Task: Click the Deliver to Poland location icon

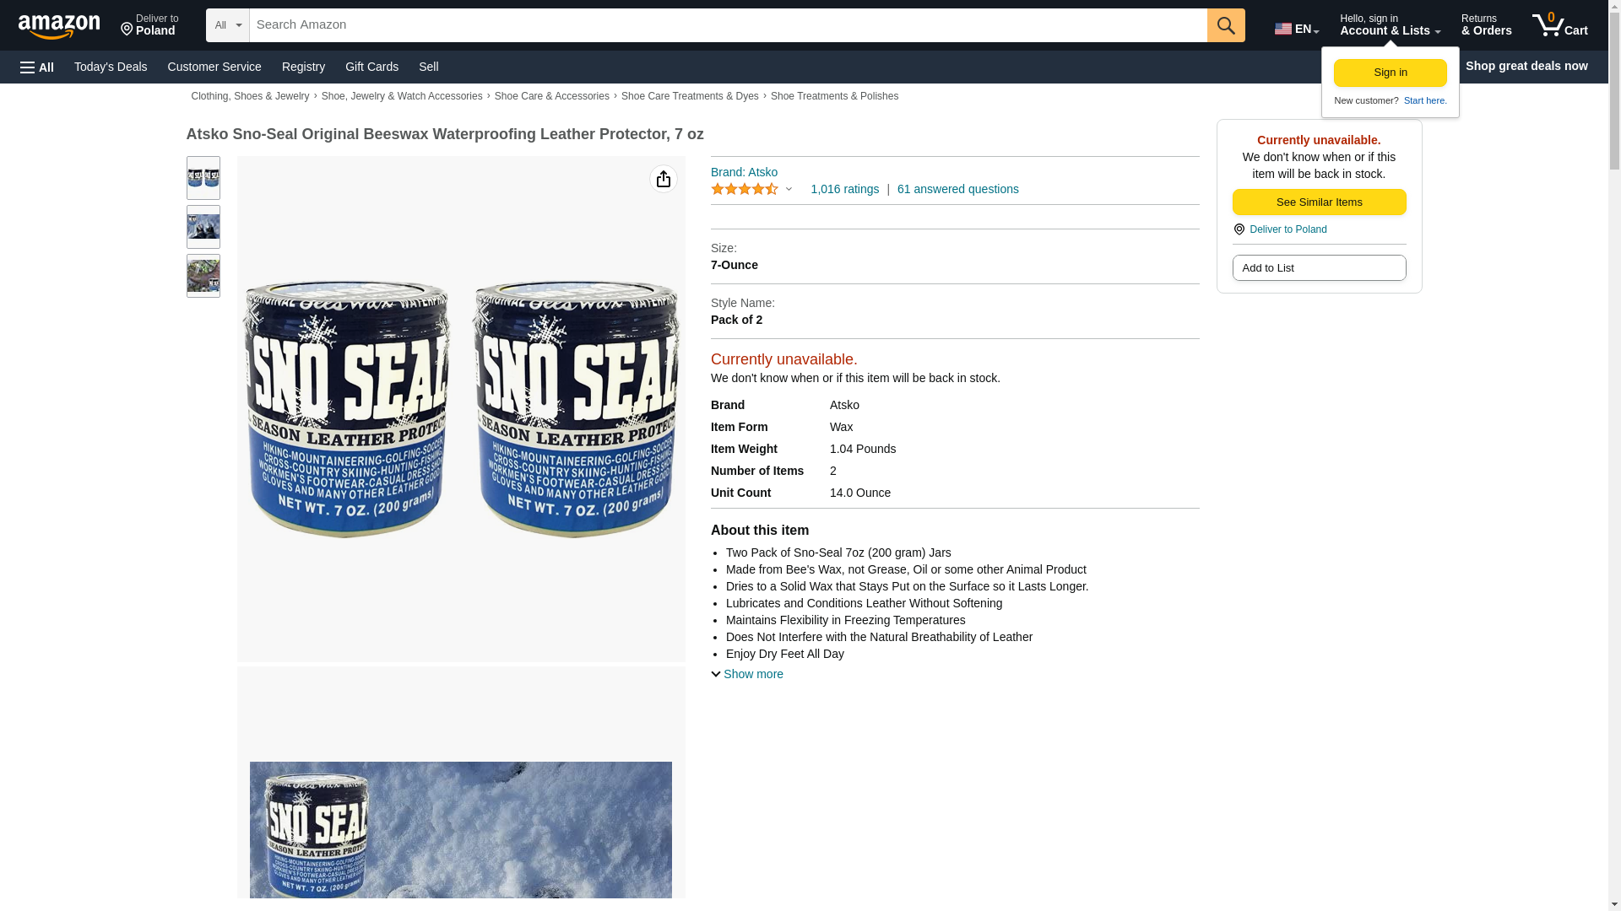Action: point(1239,229)
